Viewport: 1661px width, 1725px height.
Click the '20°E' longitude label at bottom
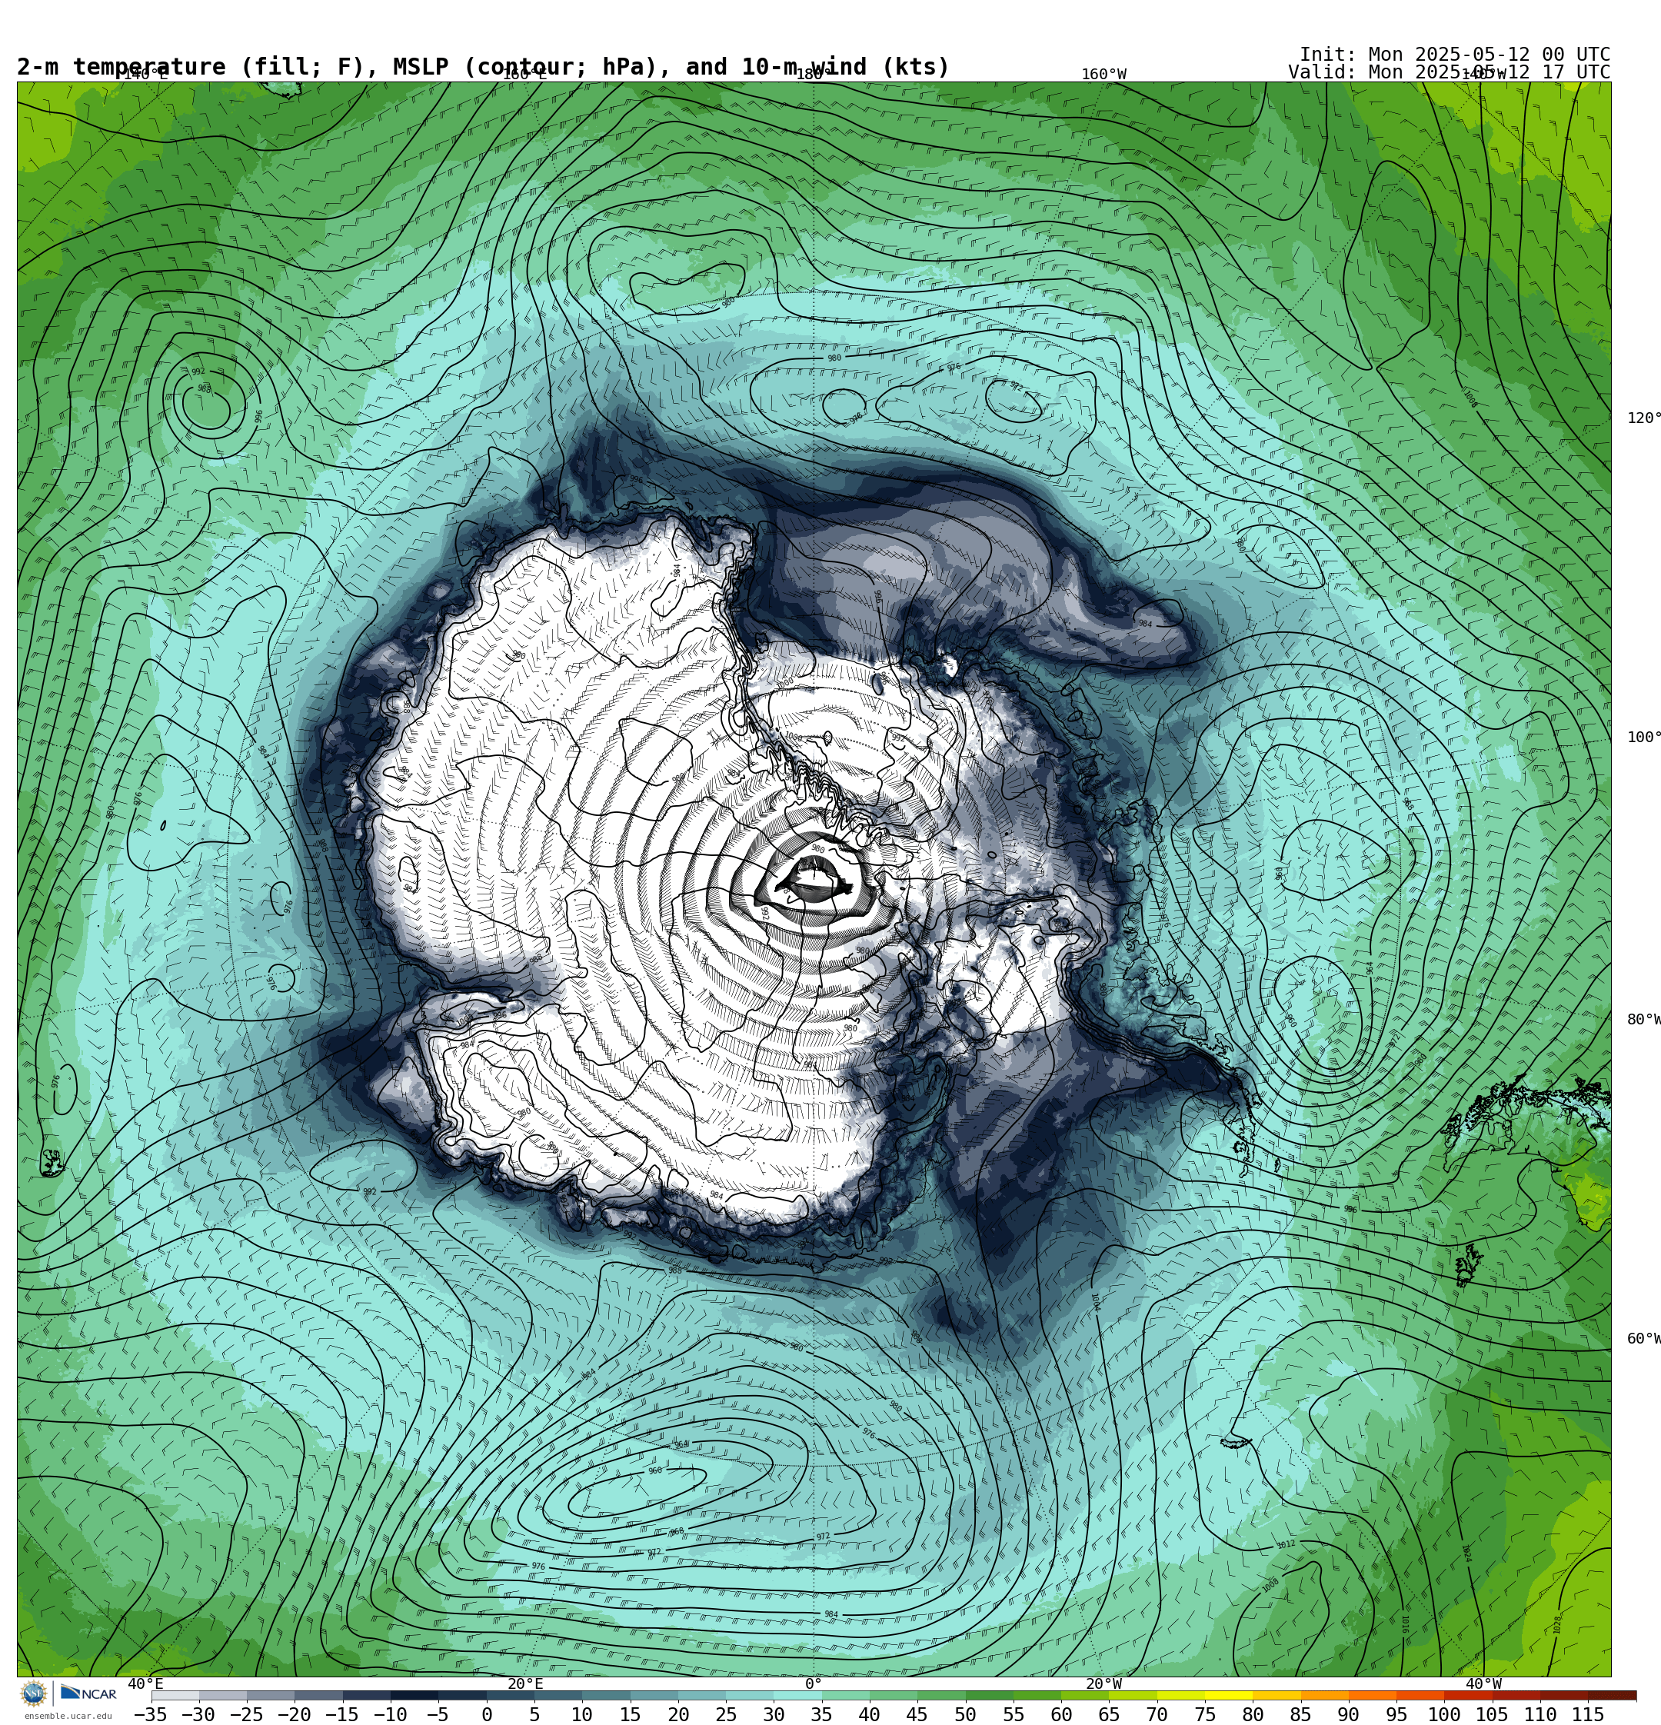tap(525, 1683)
